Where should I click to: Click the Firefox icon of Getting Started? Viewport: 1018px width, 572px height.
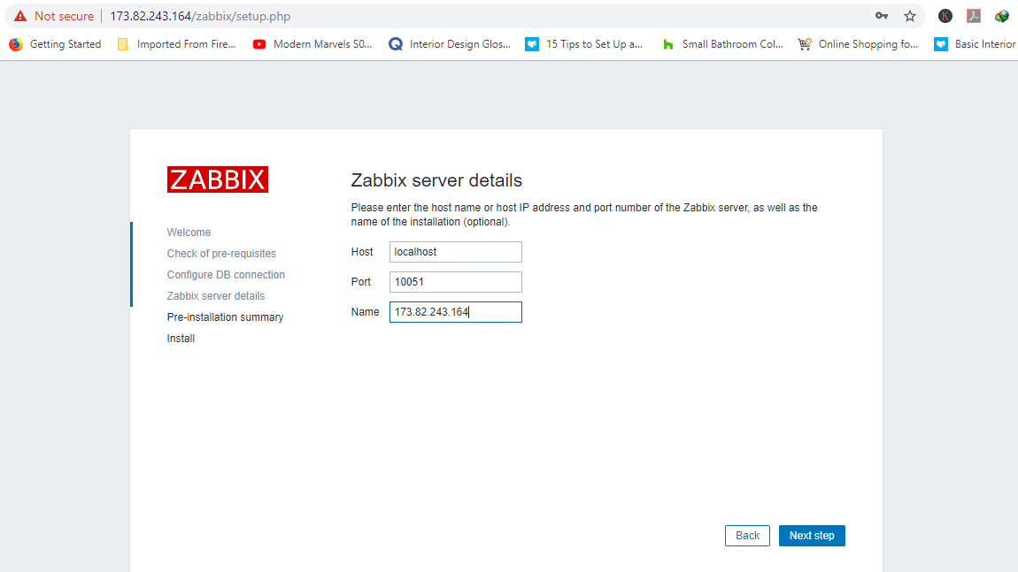click(x=16, y=44)
